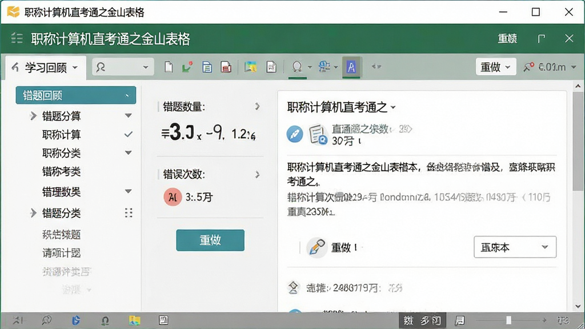
Task: Click the first icon in the bottom bar
Action: tap(18, 320)
